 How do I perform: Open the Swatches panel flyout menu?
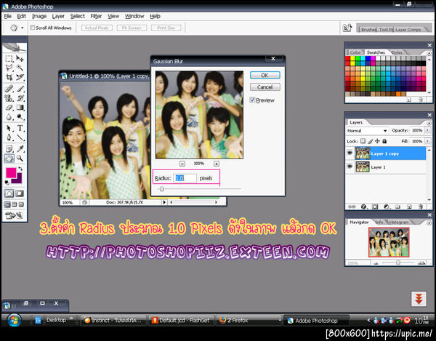pyautogui.click(x=429, y=53)
